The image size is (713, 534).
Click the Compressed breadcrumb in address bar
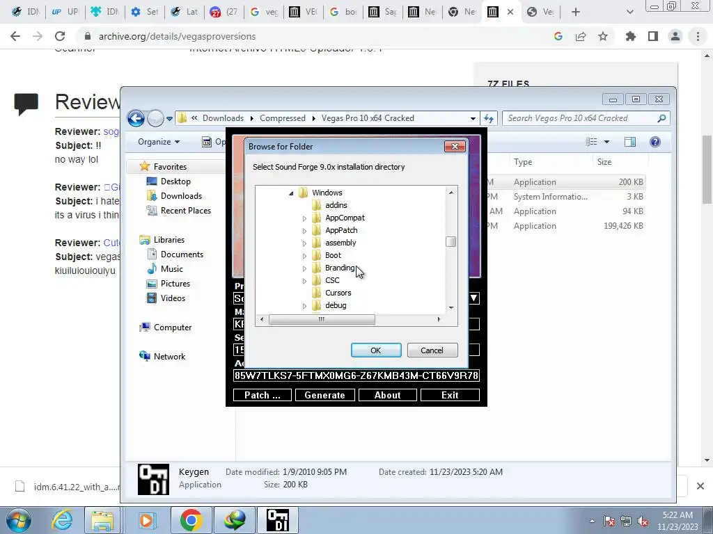(283, 118)
